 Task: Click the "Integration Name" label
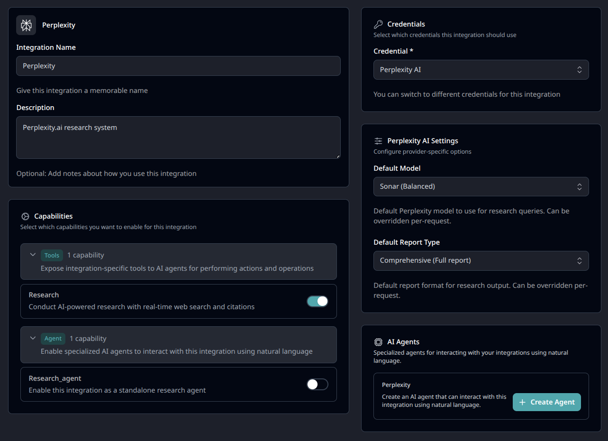[46, 47]
